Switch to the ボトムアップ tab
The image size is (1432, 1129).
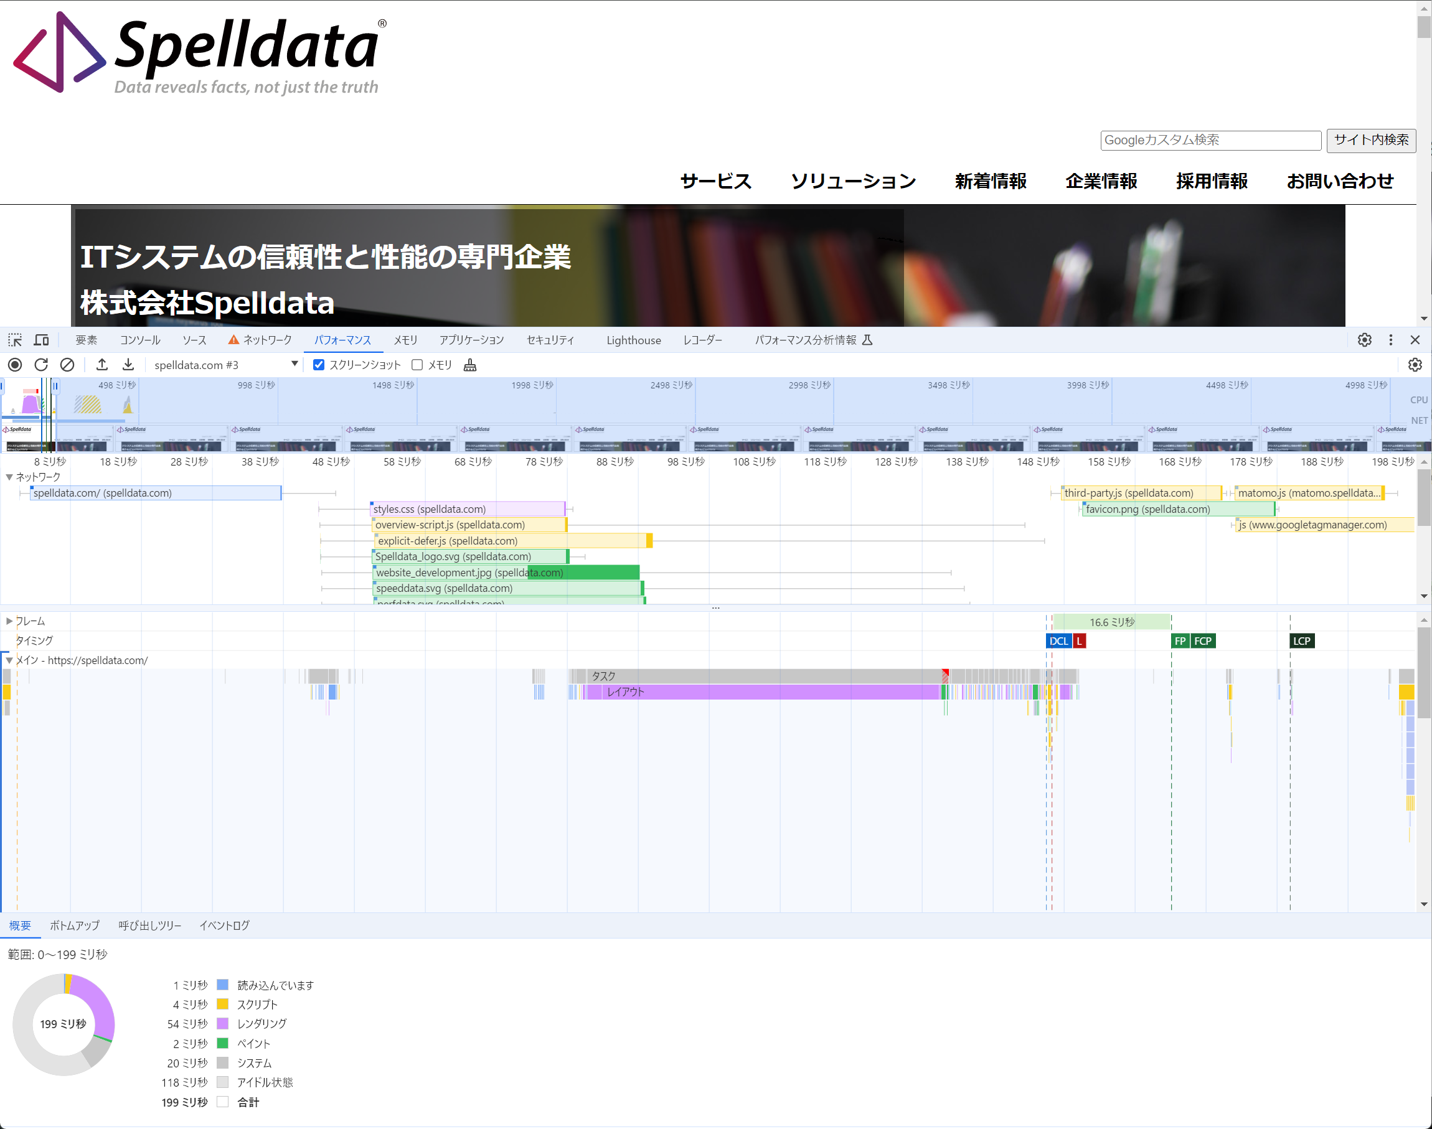click(x=75, y=925)
